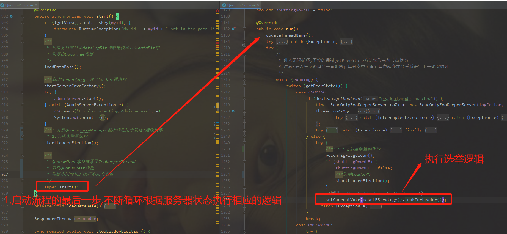Click adminServer.start() on line 915
This screenshot has width=507, height=234.
79,98
